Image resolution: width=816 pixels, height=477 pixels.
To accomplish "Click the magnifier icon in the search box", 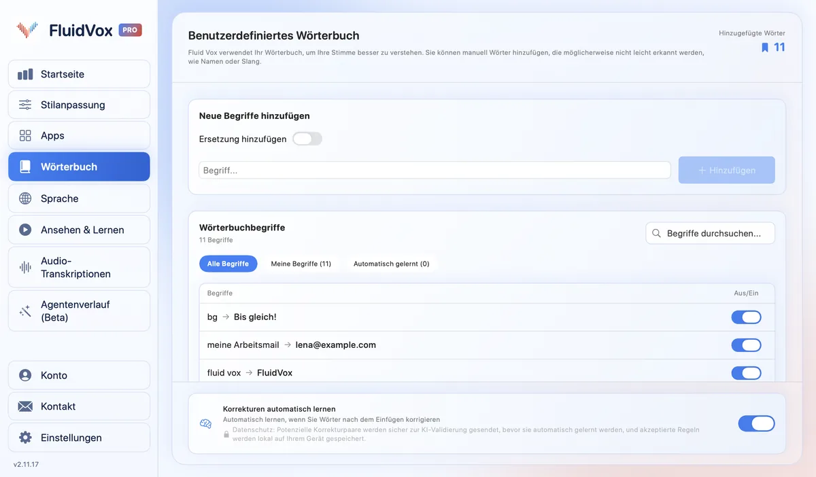I will point(656,233).
